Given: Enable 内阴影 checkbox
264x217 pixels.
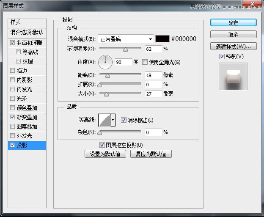Looking at the screenshot, I should pos(12,80).
